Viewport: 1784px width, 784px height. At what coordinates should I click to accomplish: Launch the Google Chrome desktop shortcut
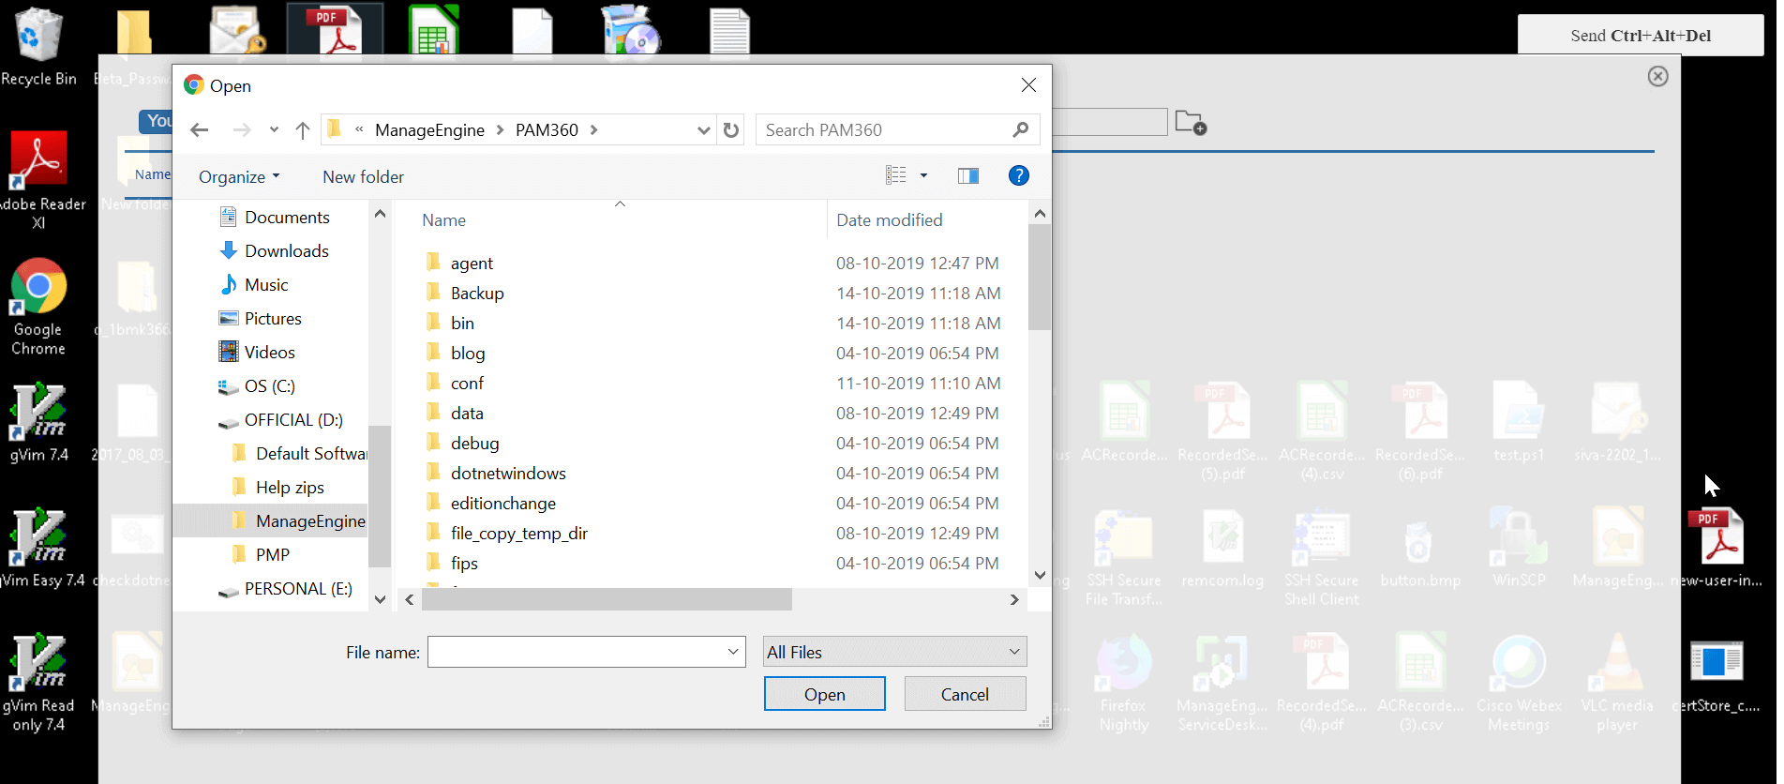coord(38,307)
